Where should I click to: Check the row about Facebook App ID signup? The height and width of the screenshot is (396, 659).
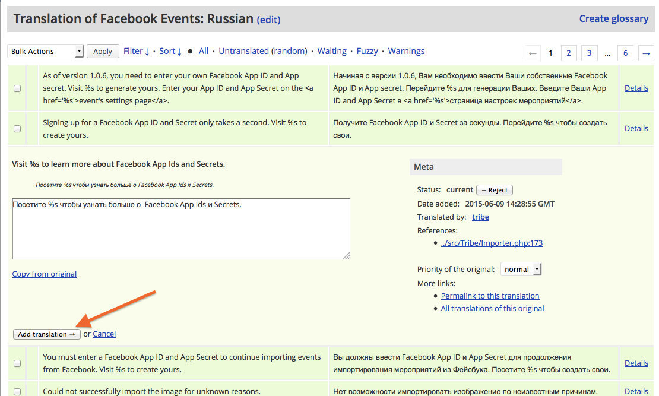(17, 128)
